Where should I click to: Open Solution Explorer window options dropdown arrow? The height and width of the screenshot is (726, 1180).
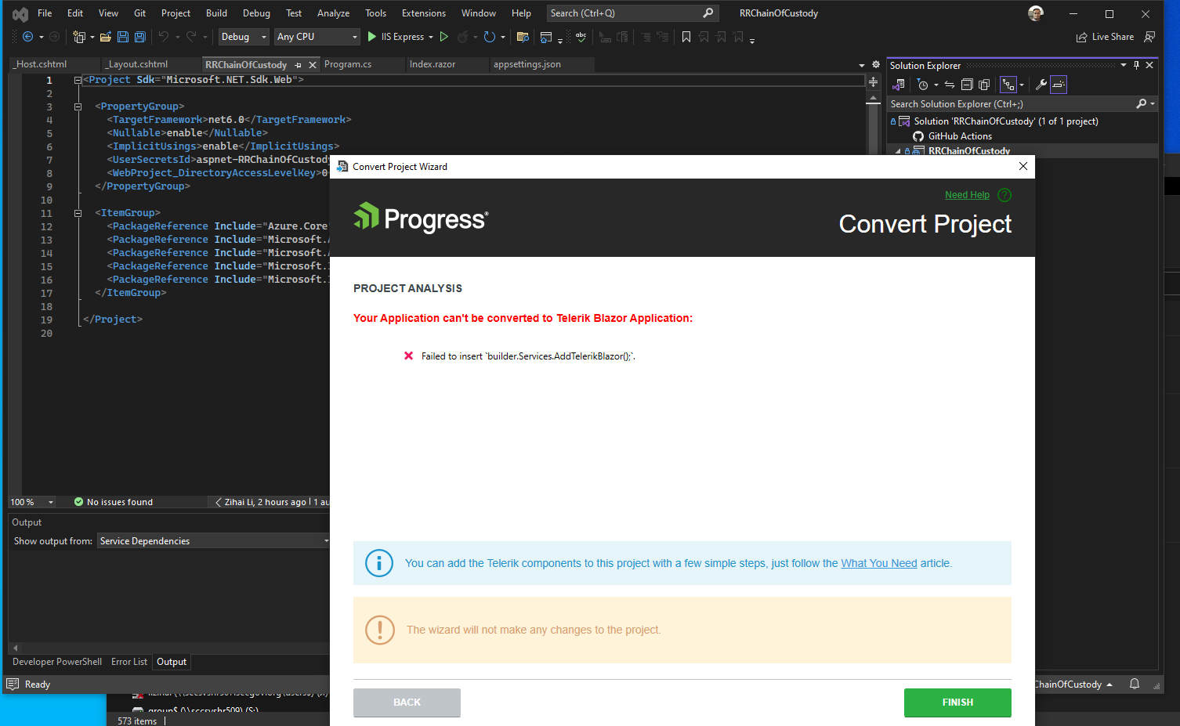pyautogui.click(x=1124, y=66)
